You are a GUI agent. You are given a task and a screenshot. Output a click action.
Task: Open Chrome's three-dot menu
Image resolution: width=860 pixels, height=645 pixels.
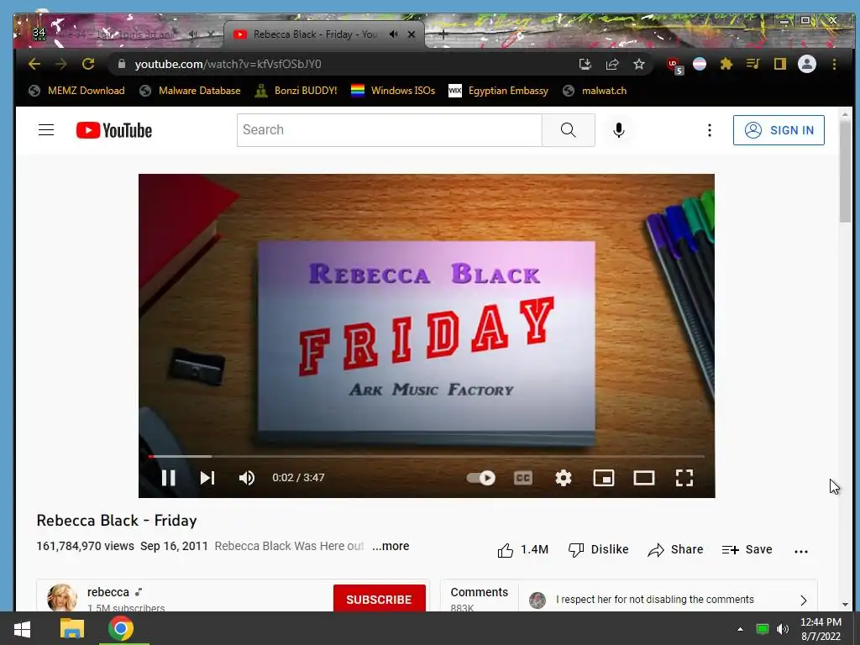tap(834, 64)
